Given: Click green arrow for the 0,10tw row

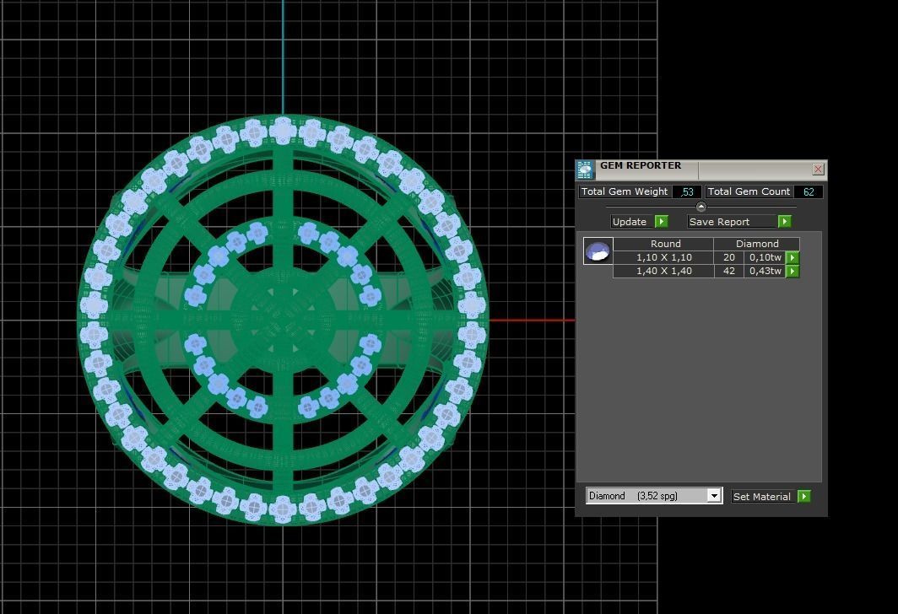Looking at the screenshot, I should 792,257.
